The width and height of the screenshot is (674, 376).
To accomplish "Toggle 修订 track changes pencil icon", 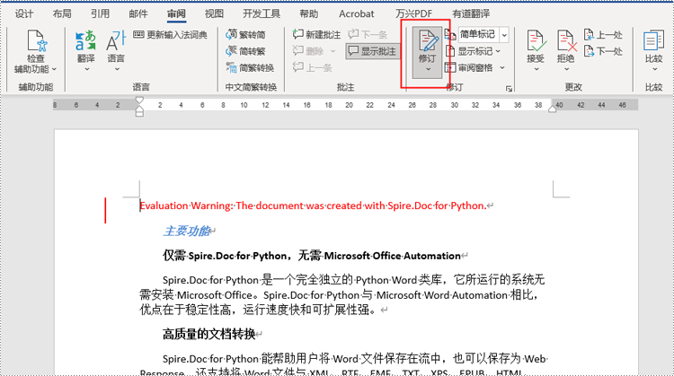I will (x=427, y=42).
